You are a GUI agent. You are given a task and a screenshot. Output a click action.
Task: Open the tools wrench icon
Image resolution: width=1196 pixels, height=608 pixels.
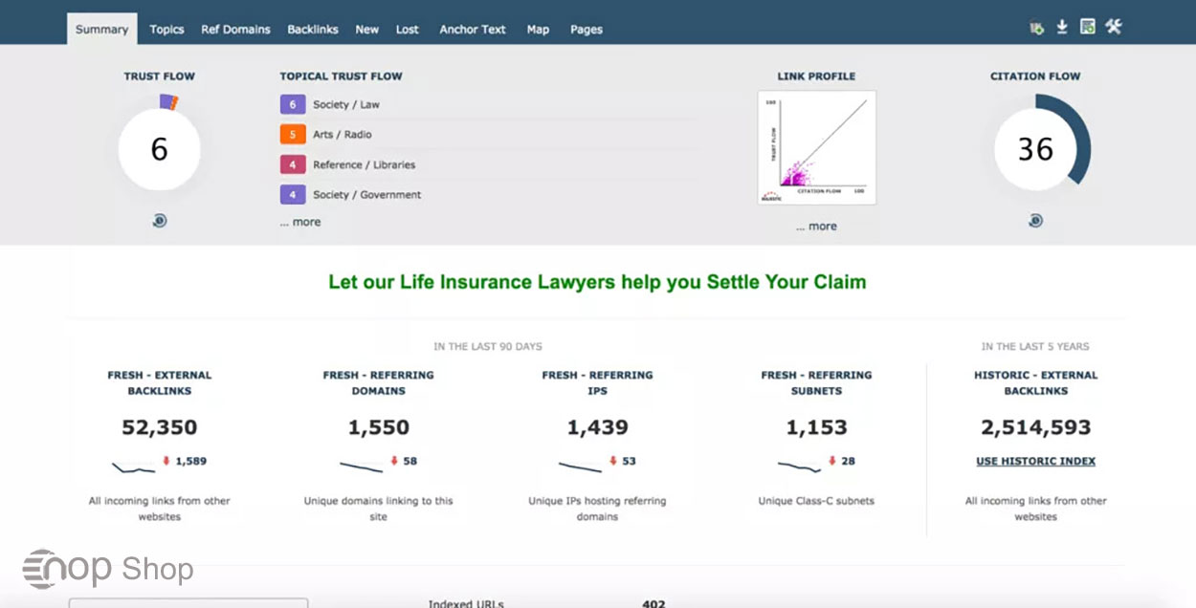coord(1113,27)
